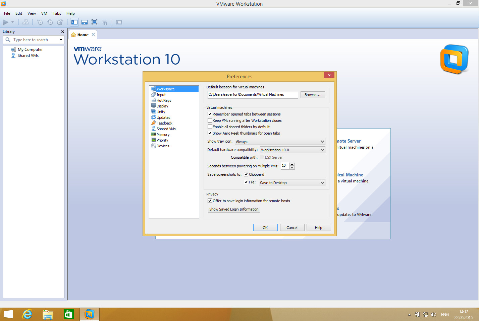
Task: Click Cancel in Preferences dialog
Action: click(x=292, y=228)
